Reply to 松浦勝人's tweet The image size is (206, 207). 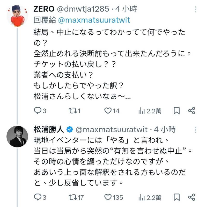click(x=38, y=197)
